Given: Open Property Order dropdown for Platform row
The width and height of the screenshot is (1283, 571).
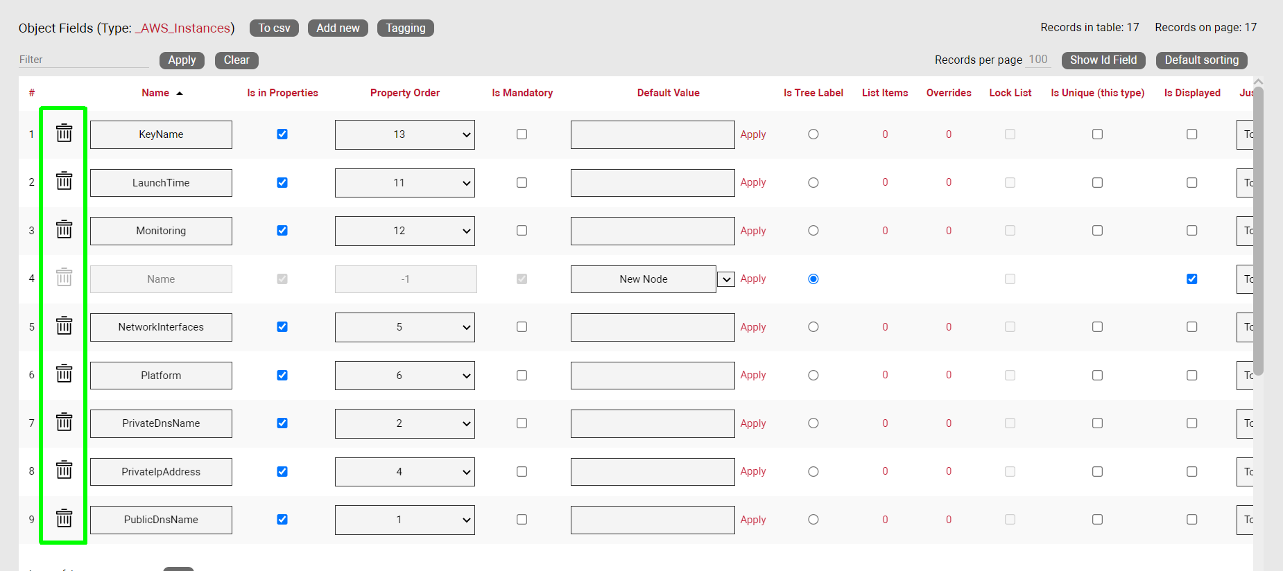Looking at the screenshot, I should point(404,376).
